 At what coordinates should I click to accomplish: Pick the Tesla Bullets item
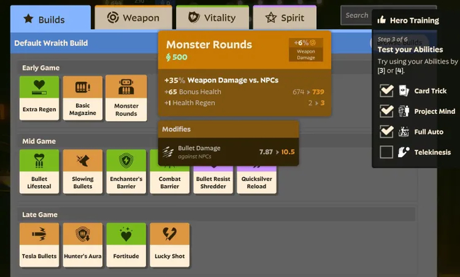(39, 244)
